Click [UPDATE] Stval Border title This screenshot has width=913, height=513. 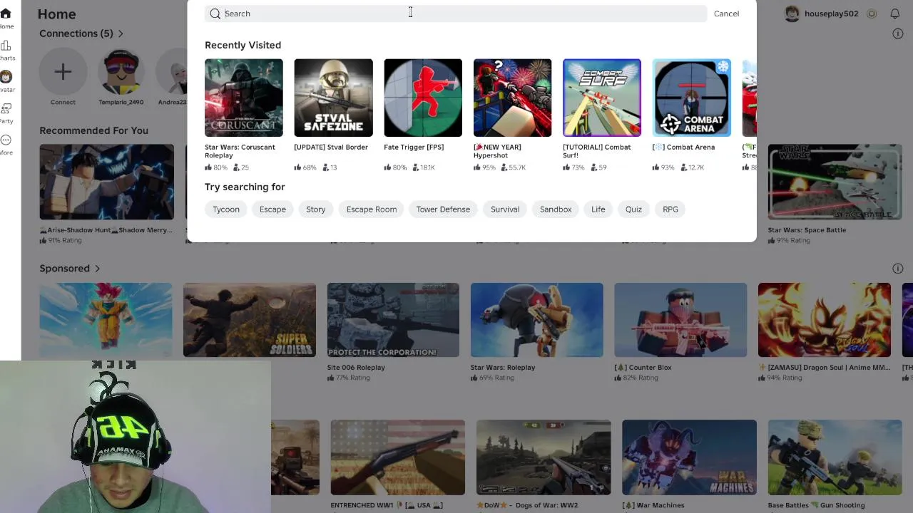point(331,147)
